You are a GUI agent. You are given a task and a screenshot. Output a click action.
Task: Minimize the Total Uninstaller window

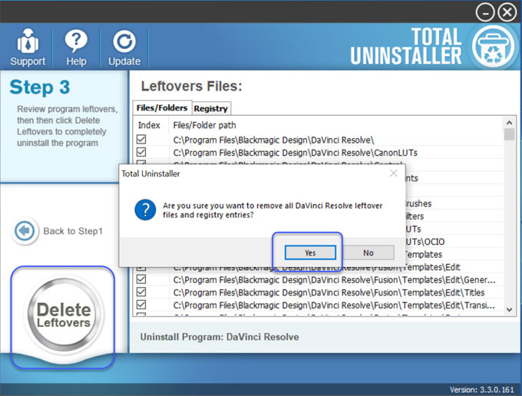point(484,12)
